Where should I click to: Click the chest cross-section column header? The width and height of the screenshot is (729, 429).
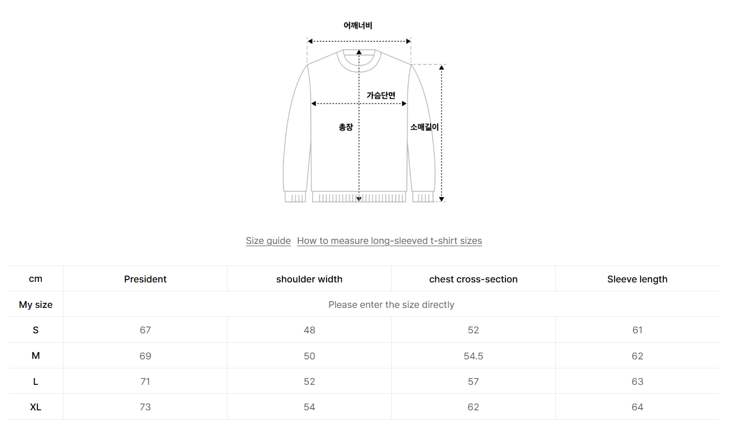(473, 279)
